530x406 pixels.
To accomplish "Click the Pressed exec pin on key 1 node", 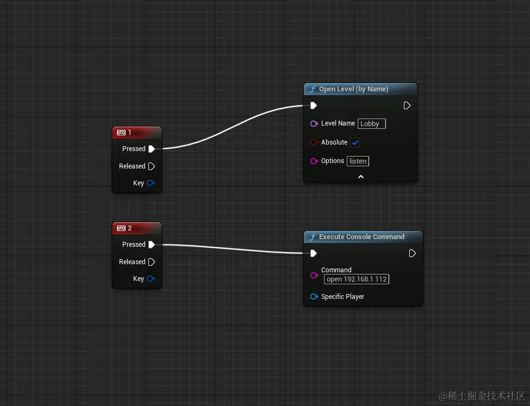I will pyautogui.click(x=152, y=149).
